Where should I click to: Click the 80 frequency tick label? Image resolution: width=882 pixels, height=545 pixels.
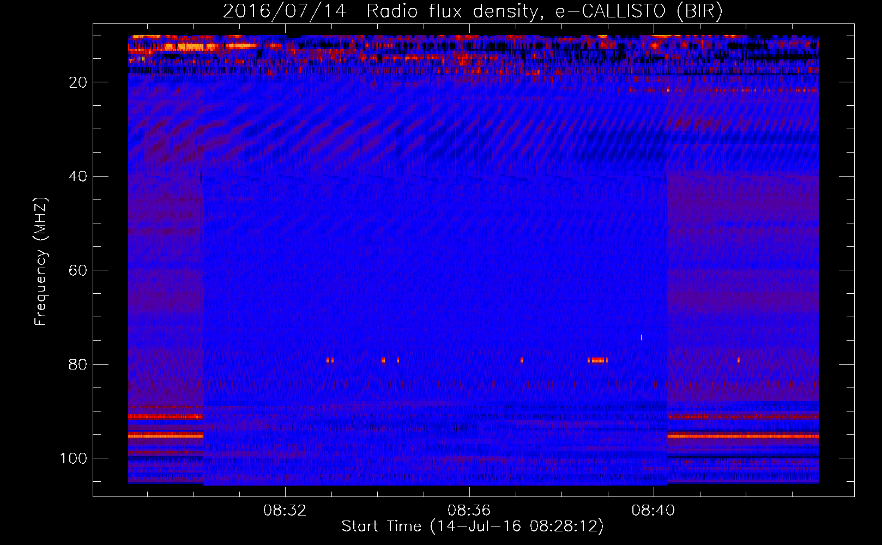coord(78,365)
